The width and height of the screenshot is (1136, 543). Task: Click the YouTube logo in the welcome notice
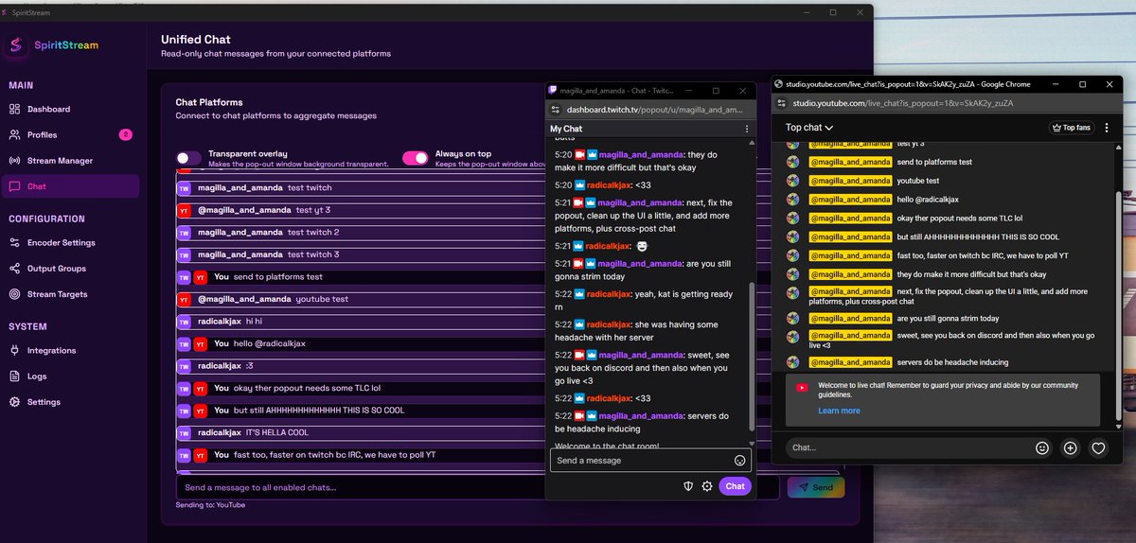pyautogui.click(x=802, y=387)
